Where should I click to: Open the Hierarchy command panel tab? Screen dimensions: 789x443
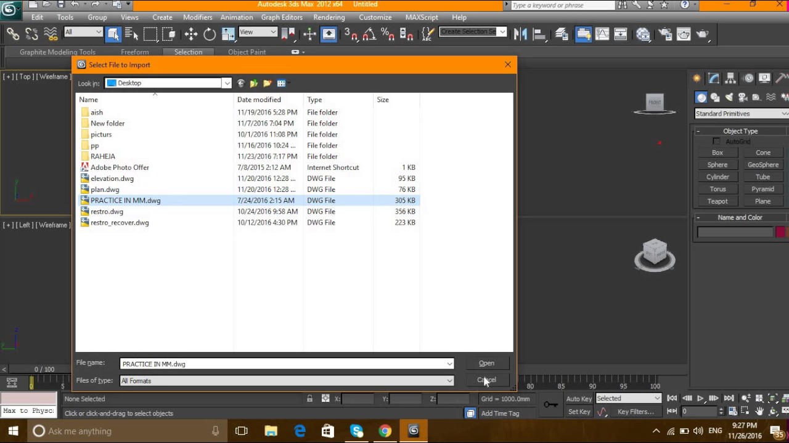pos(731,78)
